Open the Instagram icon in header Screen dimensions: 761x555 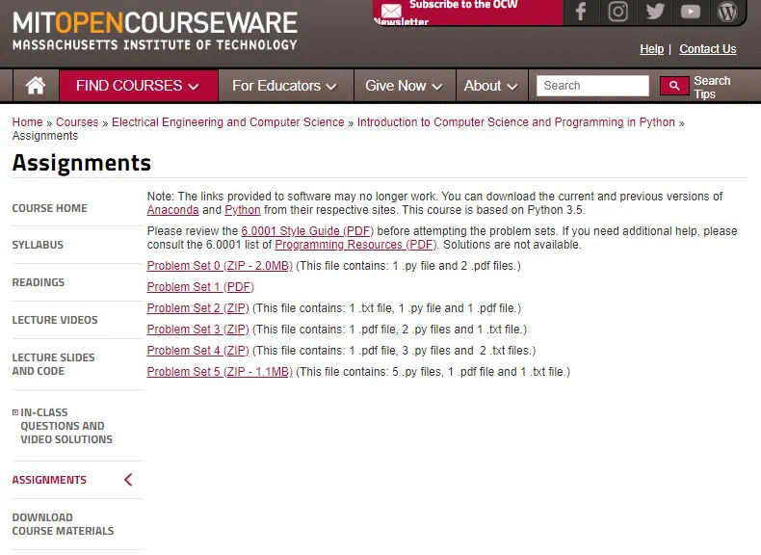(x=617, y=12)
